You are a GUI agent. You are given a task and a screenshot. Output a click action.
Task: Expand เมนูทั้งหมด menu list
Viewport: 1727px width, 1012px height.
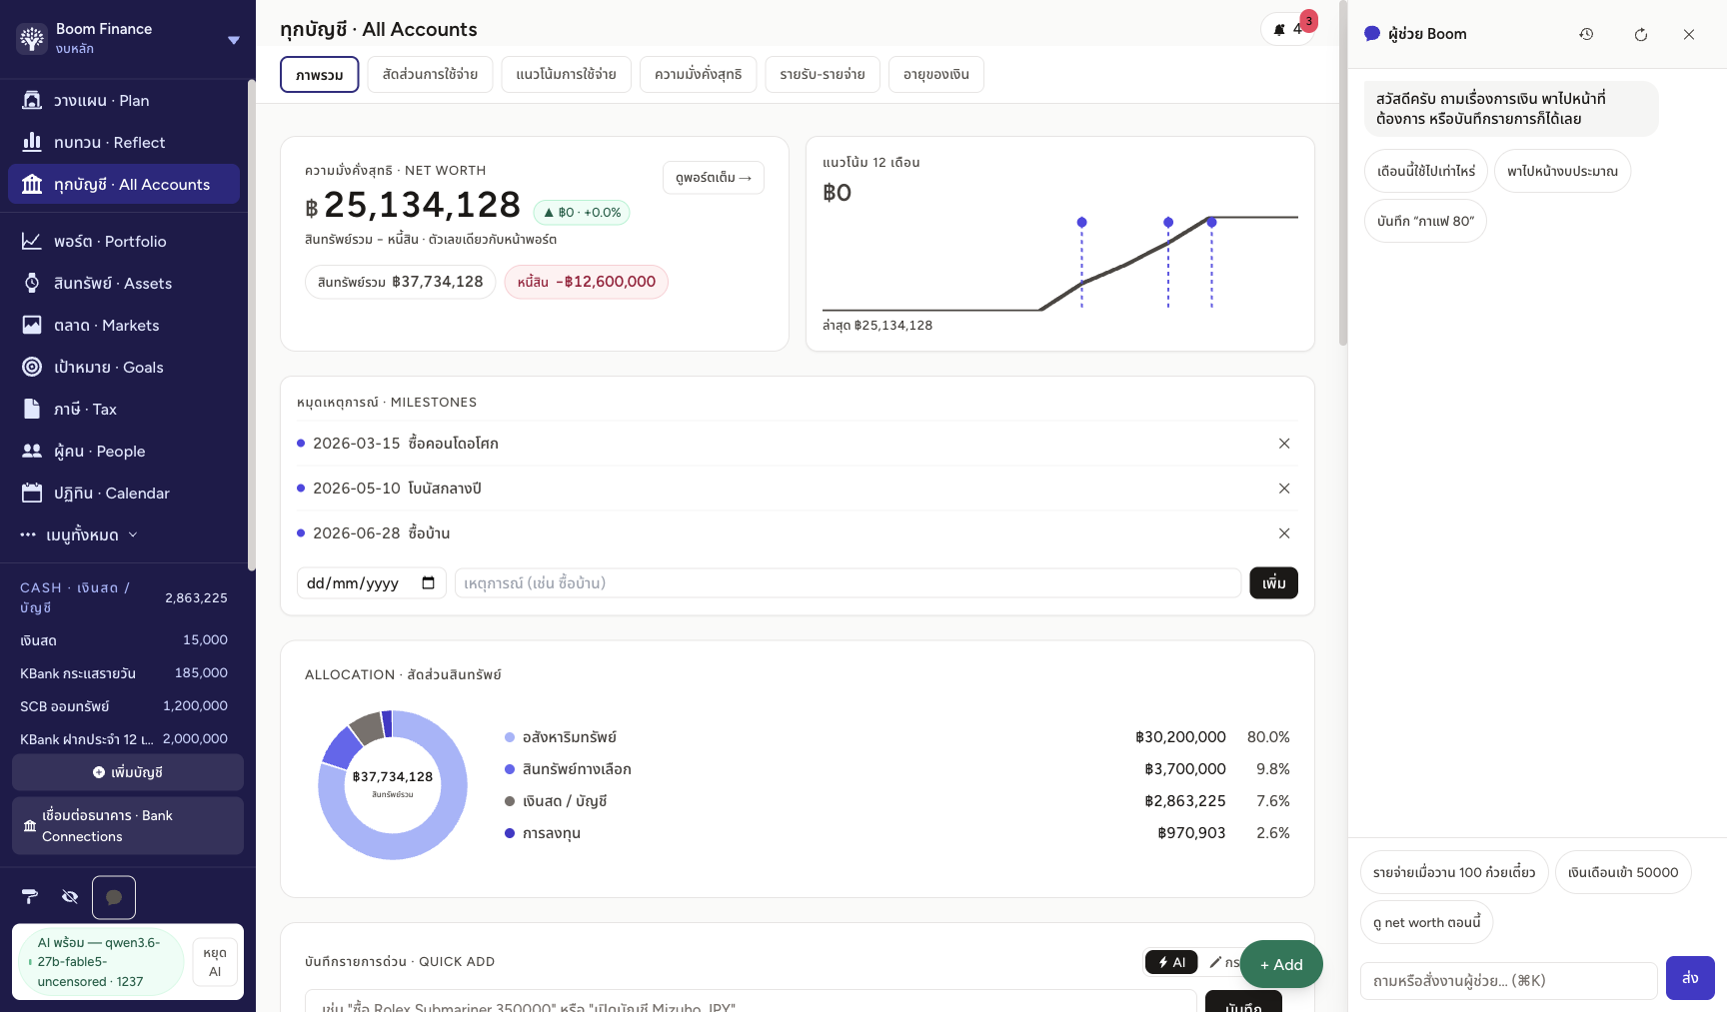[x=80, y=534]
